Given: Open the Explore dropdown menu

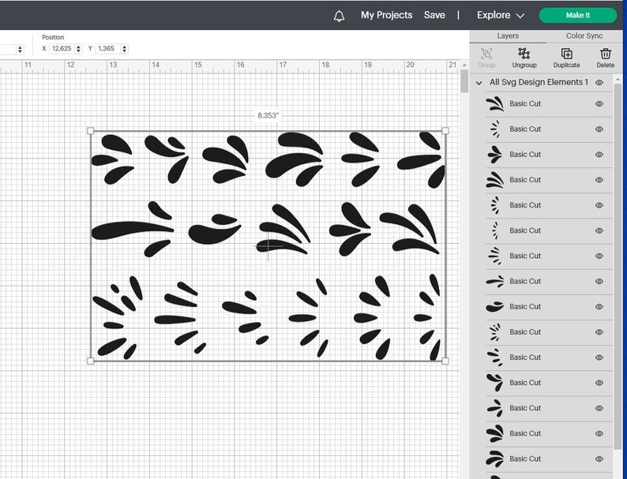Looking at the screenshot, I should pyautogui.click(x=500, y=15).
